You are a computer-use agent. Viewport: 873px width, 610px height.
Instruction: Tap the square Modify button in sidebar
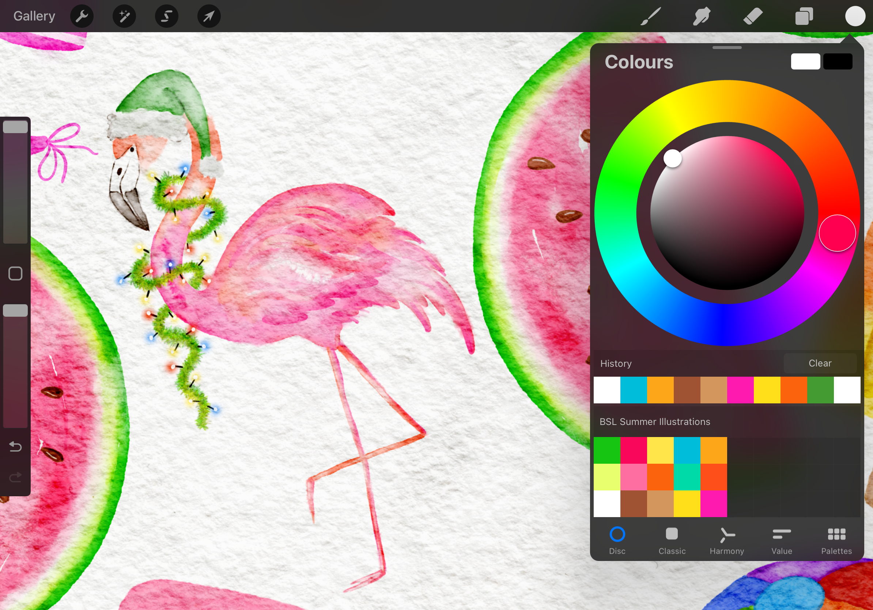(15, 274)
